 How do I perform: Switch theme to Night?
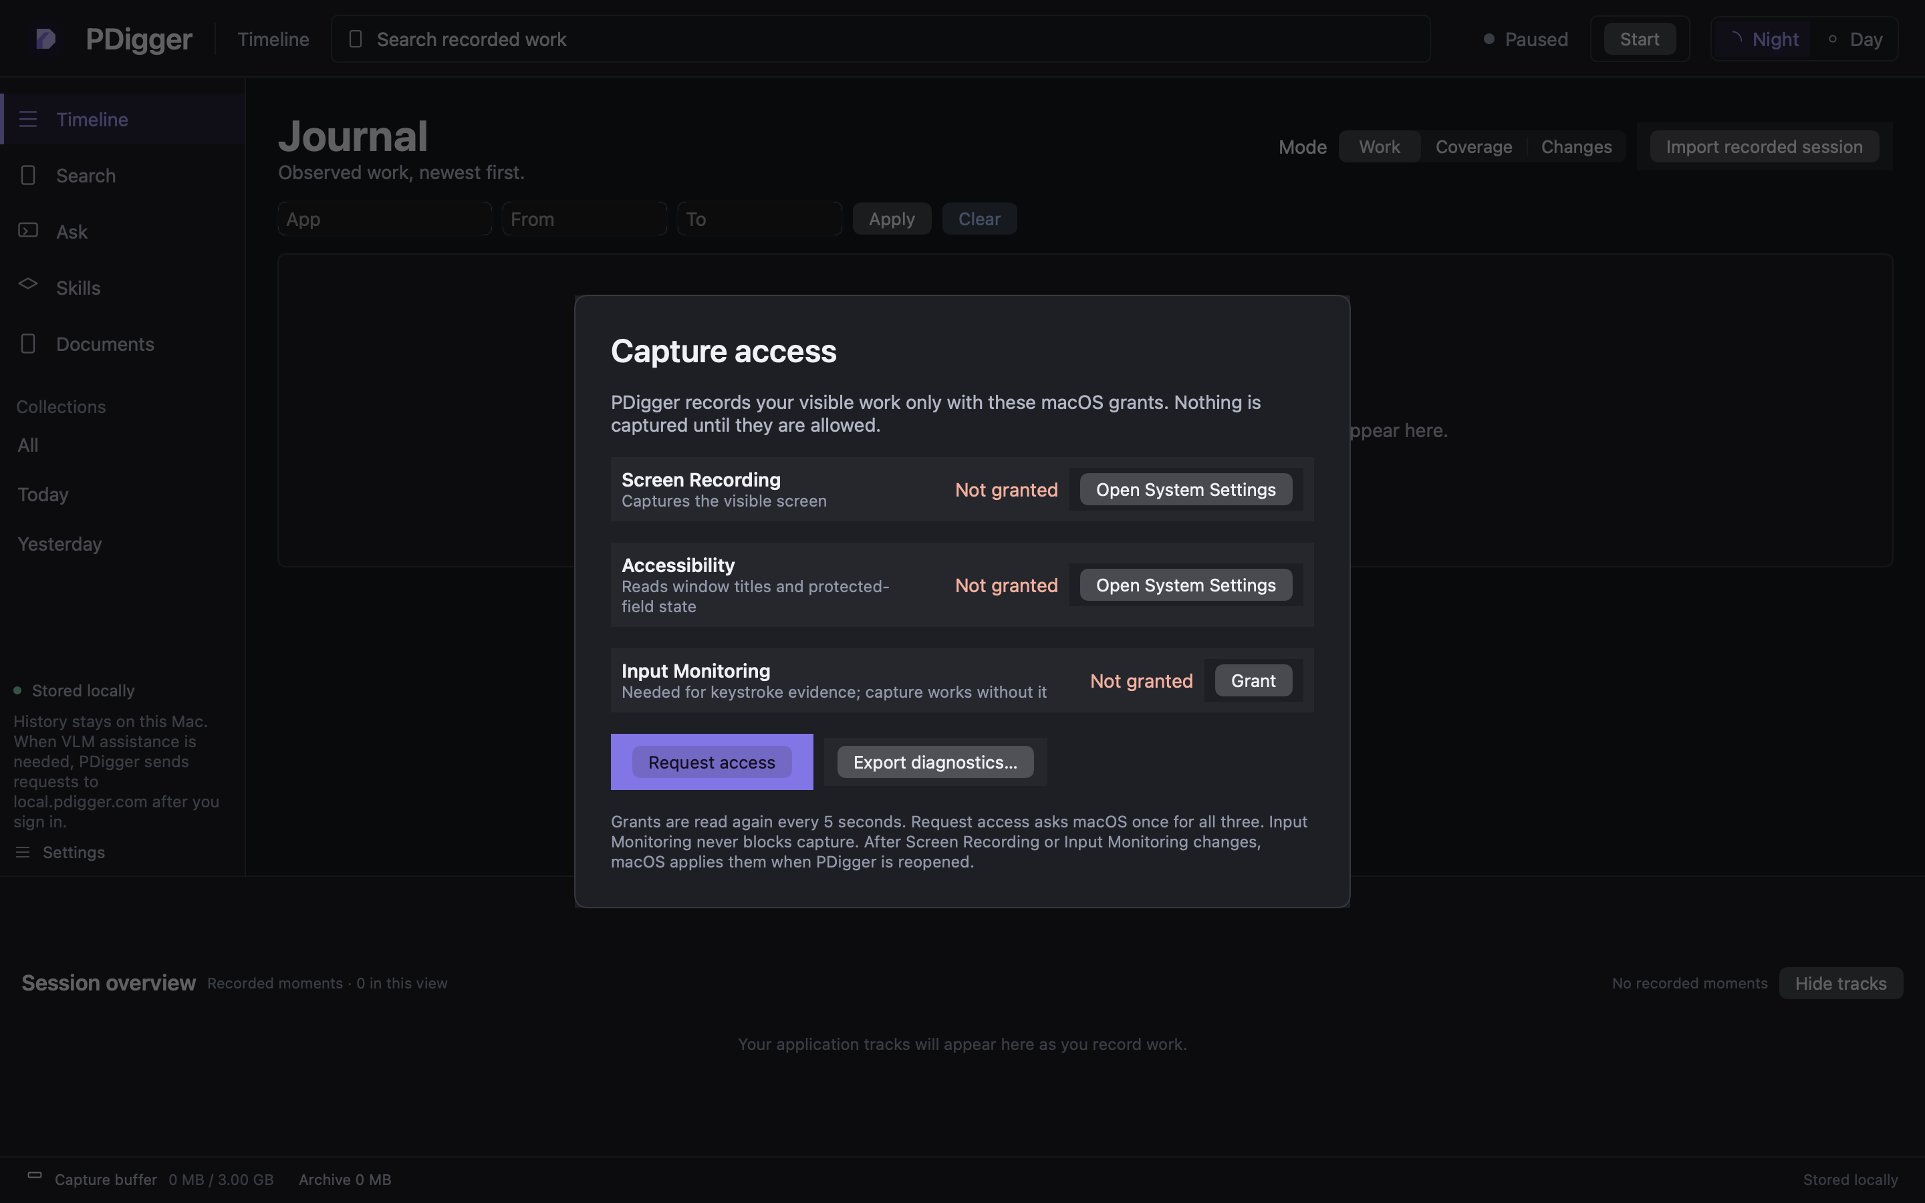(1763, 39)
